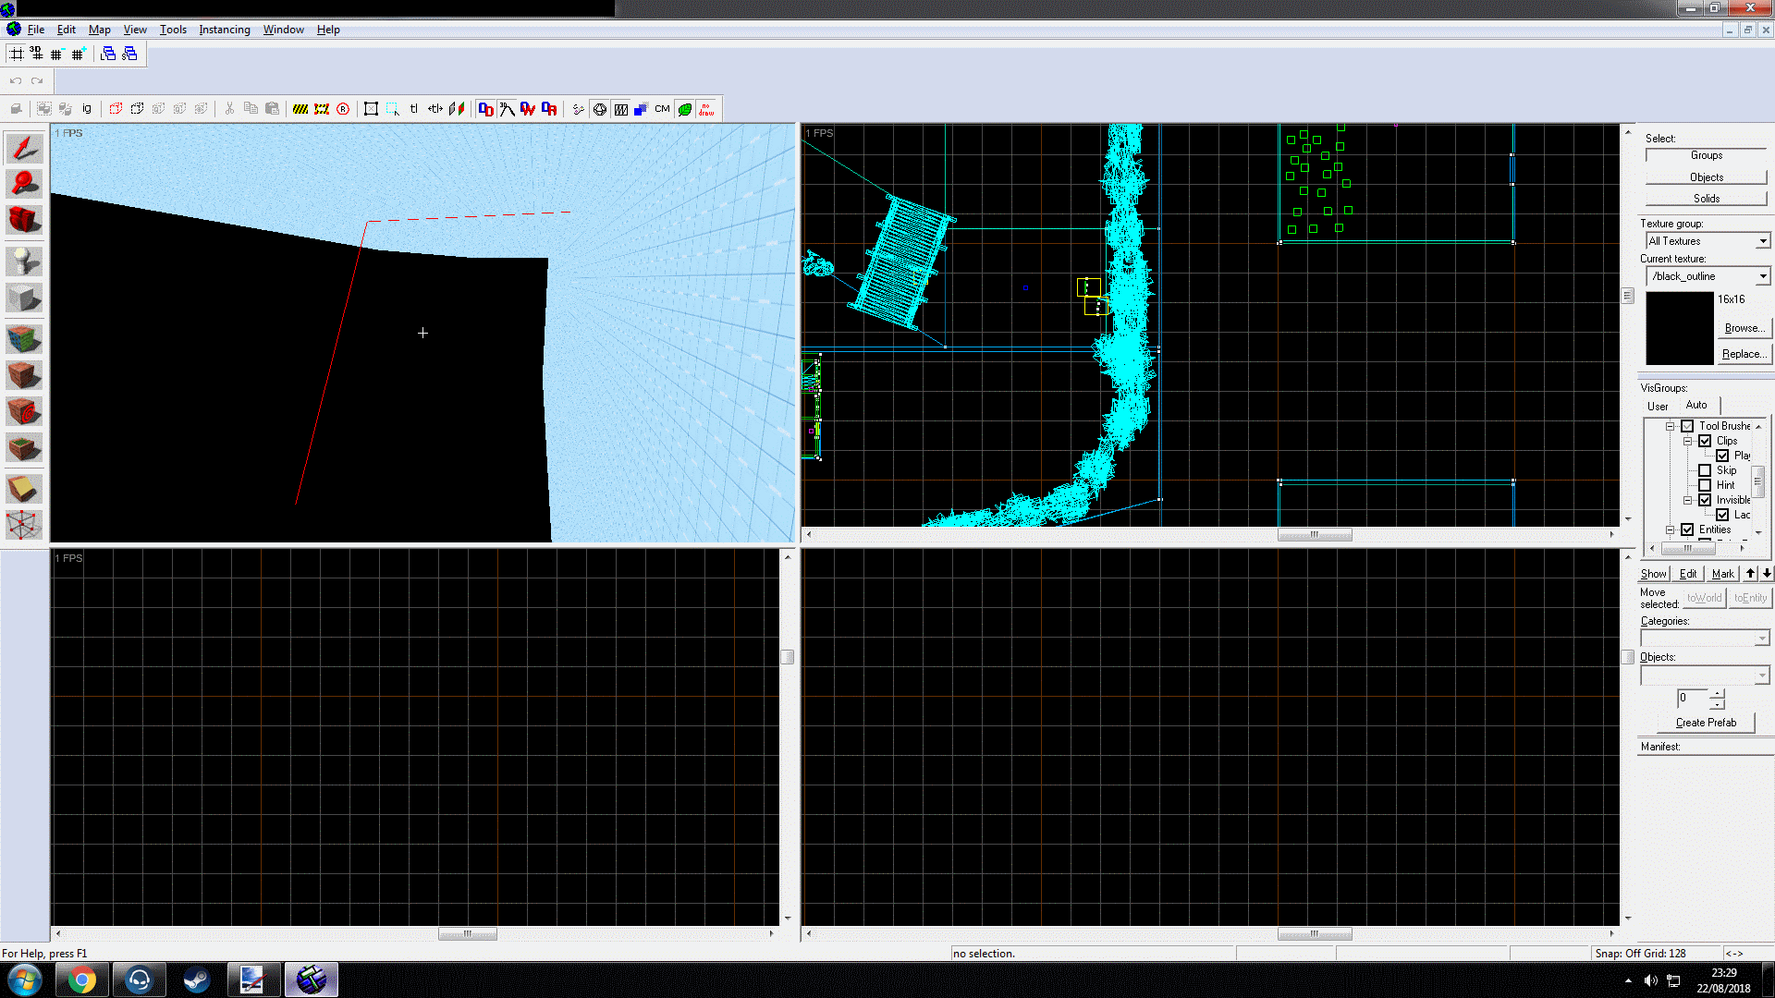The image size is (1775, 998).
Task: Select the Magnify tool
Action: coord(24,184)
